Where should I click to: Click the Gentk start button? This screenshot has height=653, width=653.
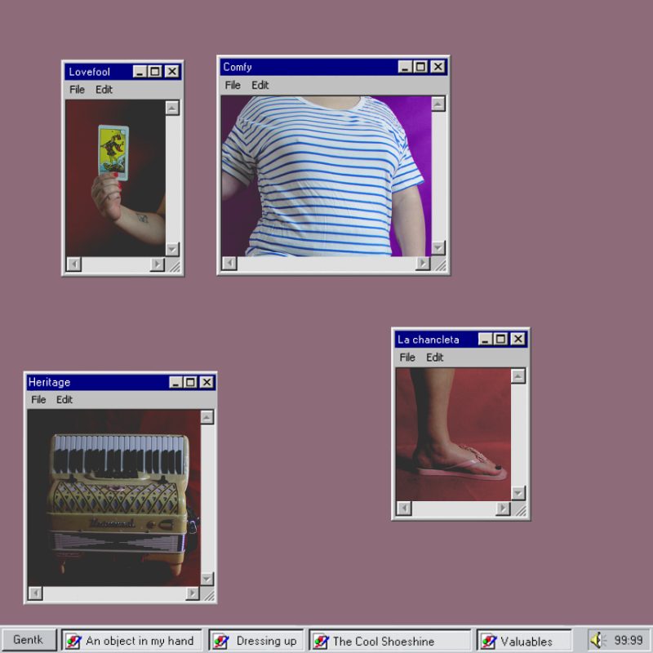tap(29, 640)
